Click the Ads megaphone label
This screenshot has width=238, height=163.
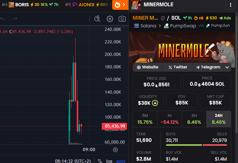225,18
